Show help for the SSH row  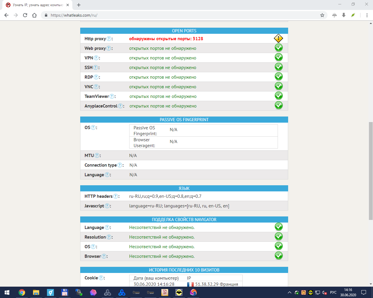pyautogui.click(x=96, y=68)
